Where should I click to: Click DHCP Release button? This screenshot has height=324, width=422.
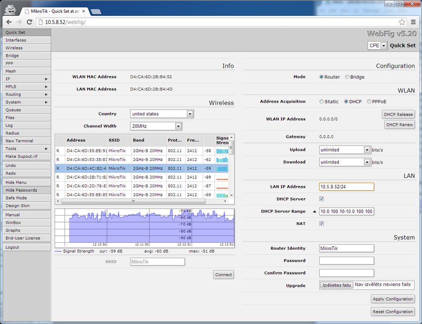(398, 114)
